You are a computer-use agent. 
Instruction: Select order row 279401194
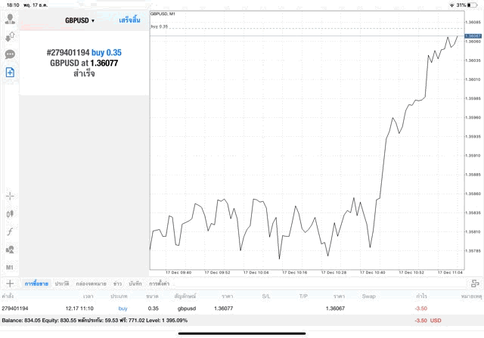[242, 309]
